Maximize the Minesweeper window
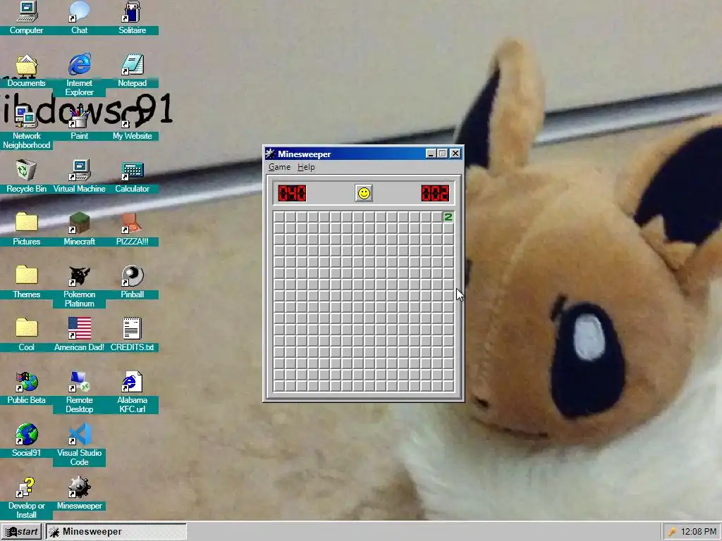Viewport: 722px width, 541px height. (x=443, y=154)
